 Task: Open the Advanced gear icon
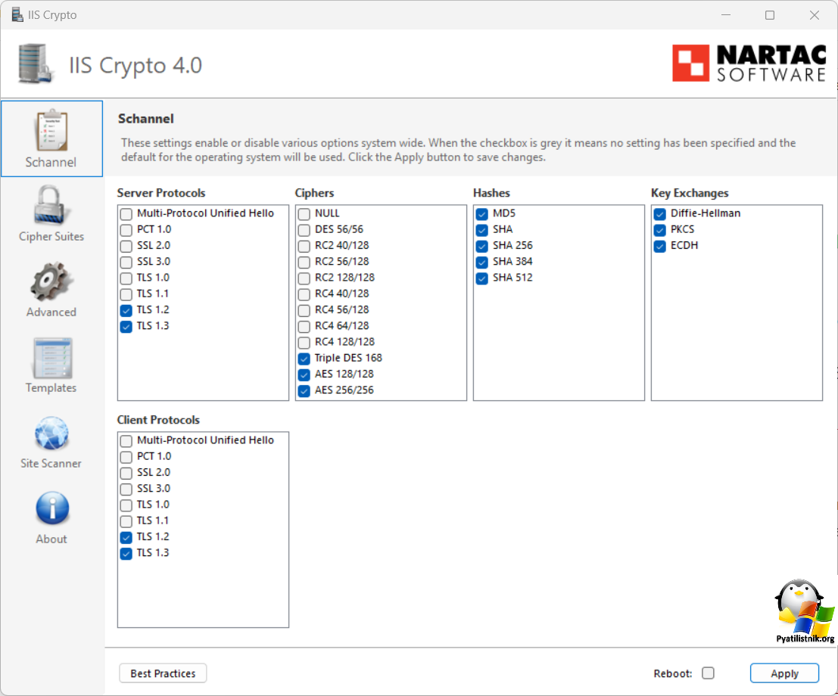pyautogui.click(x=51, y=281)
